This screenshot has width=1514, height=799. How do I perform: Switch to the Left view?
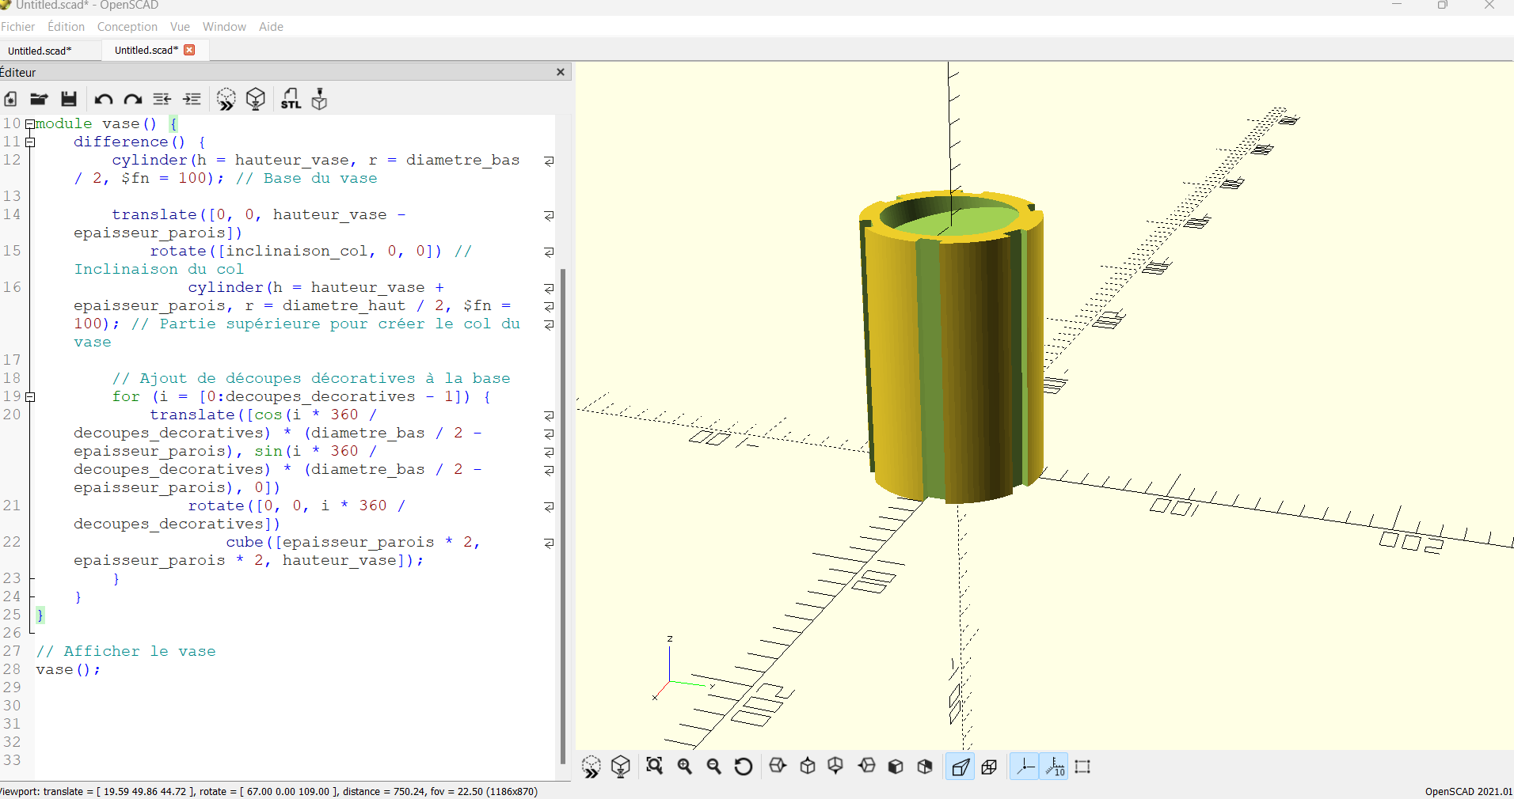click(x=867, y=766)
